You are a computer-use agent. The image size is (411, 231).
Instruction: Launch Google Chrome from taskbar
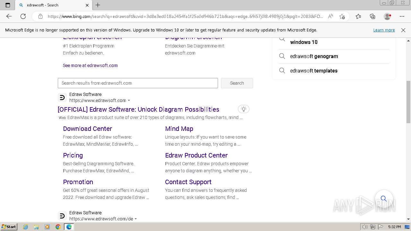(x=58, y=227)
